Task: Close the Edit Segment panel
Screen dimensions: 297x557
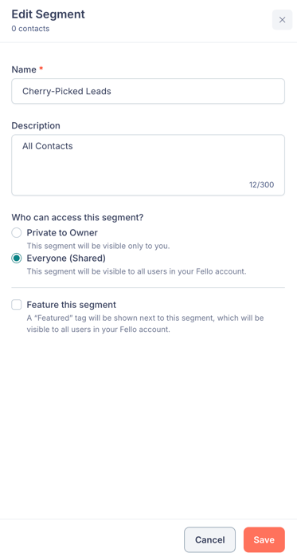Action: coord(282,20)
